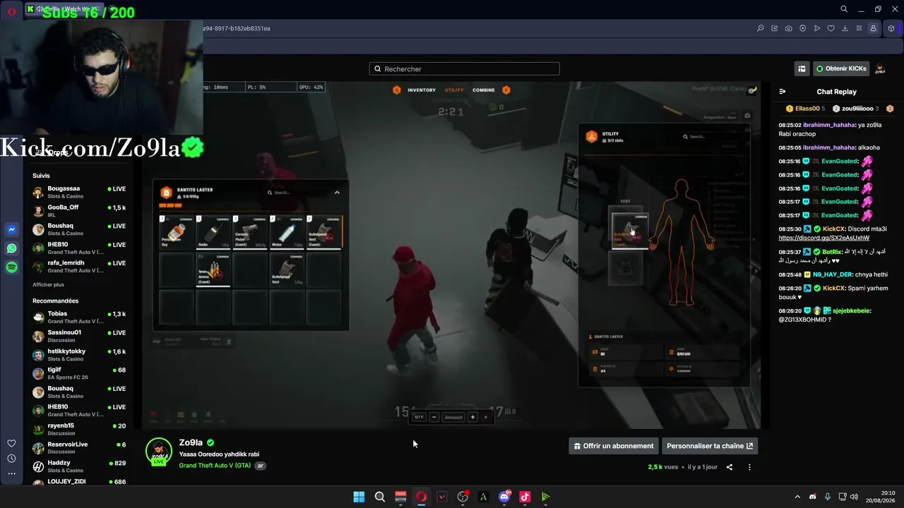904x508 pixels.
Task: Open WhatsApp in the Opera sidebar
Action: tap(12, 248)
